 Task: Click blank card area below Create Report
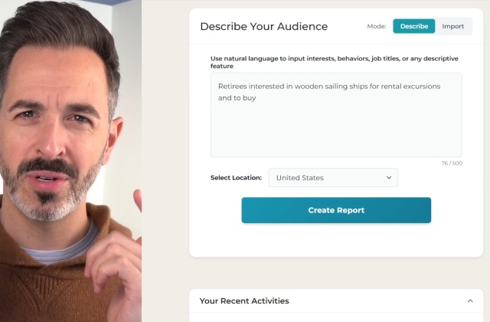336,241
